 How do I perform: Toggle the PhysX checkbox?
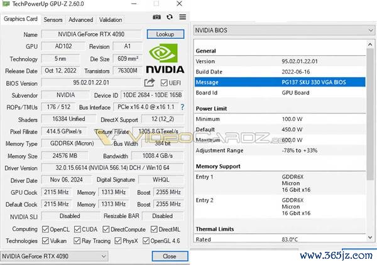(118, 241)
